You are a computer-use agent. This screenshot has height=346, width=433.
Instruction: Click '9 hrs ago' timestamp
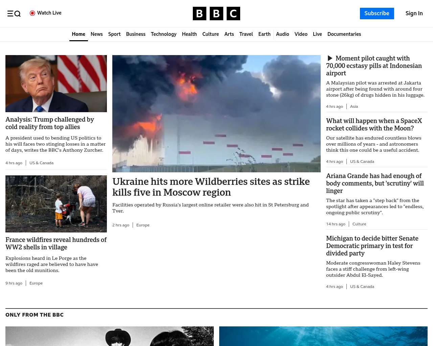[x=14, y=283]
